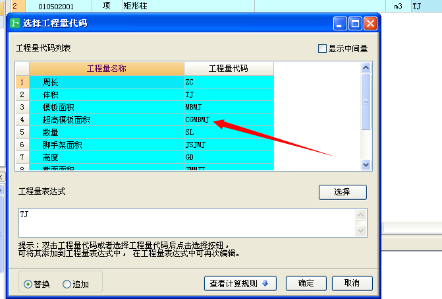Click row number 1 header
Image resolution: width=442 pixels, height=299 pixels.
click(22, 82)
